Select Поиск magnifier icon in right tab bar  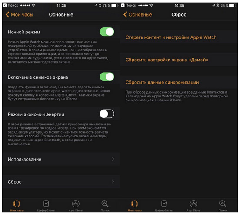[222, 204]
